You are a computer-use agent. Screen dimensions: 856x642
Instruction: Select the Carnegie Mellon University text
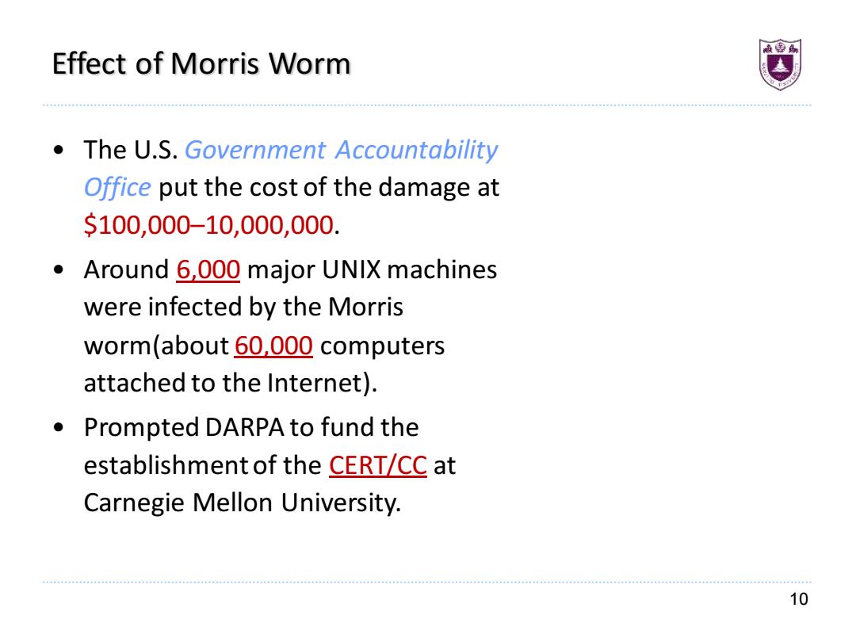click(x=243, y=503)
